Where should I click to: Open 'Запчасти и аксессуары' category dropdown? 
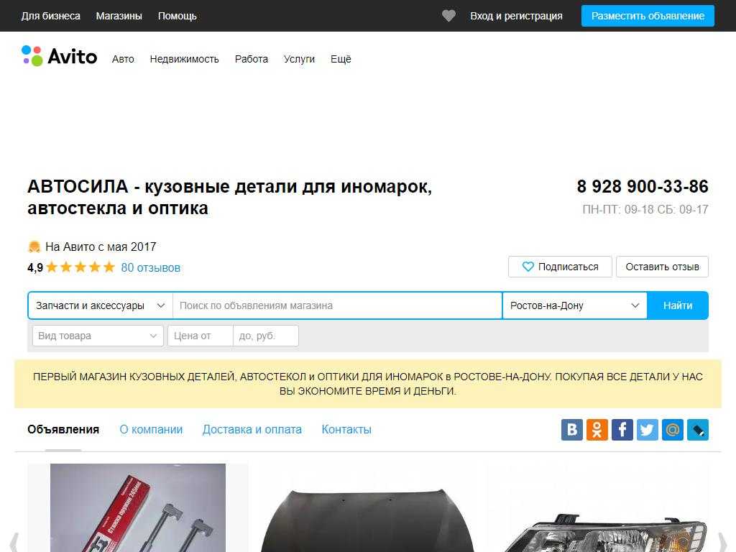coord(101,305)
